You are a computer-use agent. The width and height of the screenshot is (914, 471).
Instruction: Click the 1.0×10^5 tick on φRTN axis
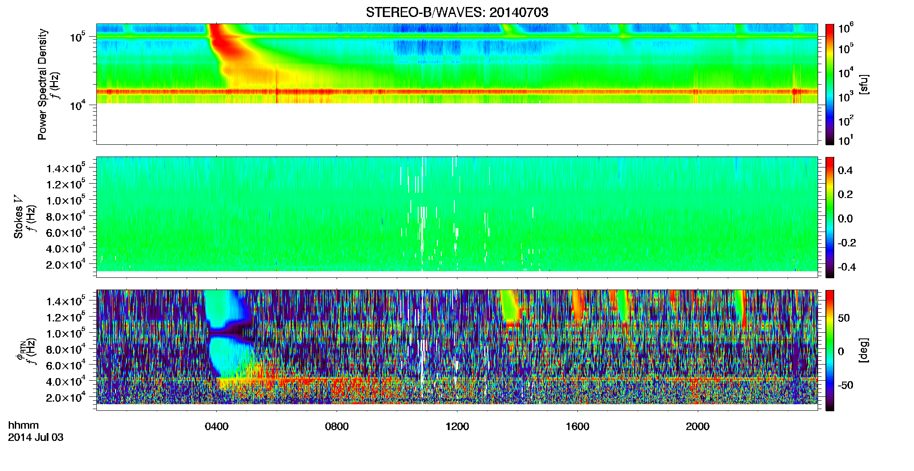pos(65,334)
